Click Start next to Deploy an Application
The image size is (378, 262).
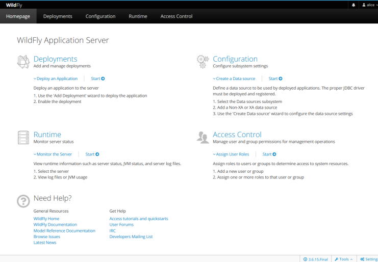[97, 78]
